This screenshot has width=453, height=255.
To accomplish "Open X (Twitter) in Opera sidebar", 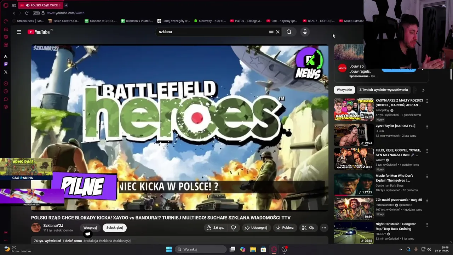I will (6, 72).
